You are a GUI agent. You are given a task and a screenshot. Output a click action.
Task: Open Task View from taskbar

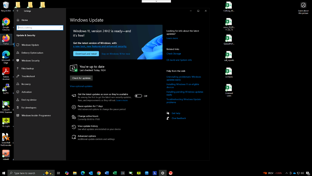point(59,173)
